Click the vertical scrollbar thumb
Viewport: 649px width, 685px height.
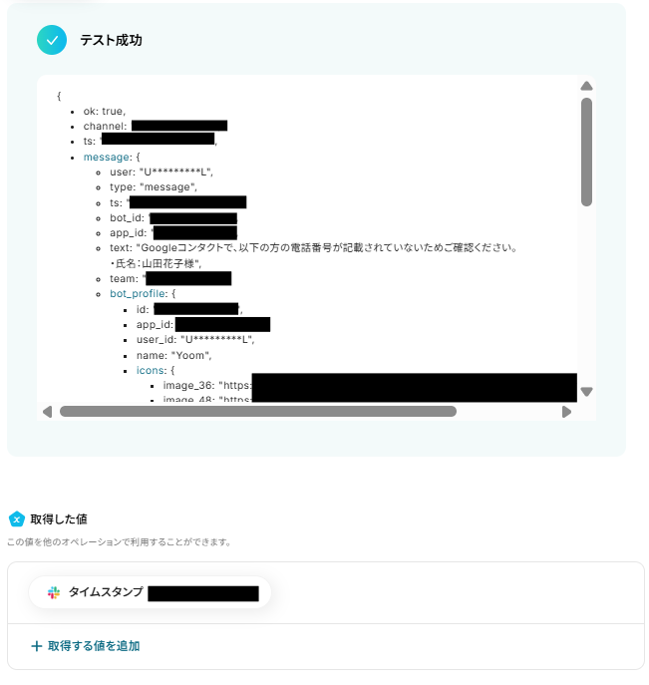pos(586,152)
